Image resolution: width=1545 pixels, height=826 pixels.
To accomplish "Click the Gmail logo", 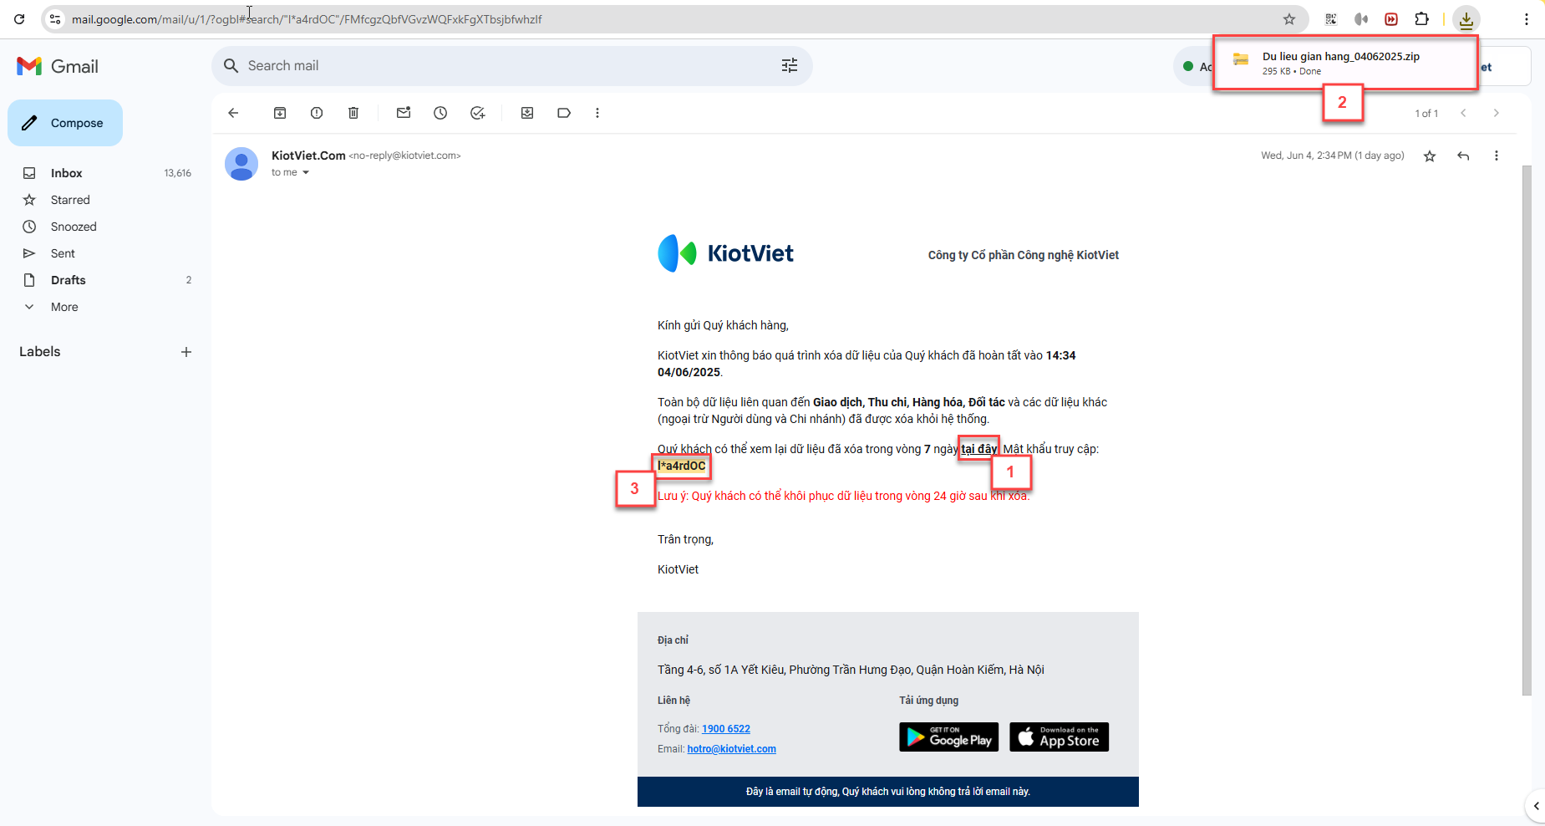I will 58,66.
